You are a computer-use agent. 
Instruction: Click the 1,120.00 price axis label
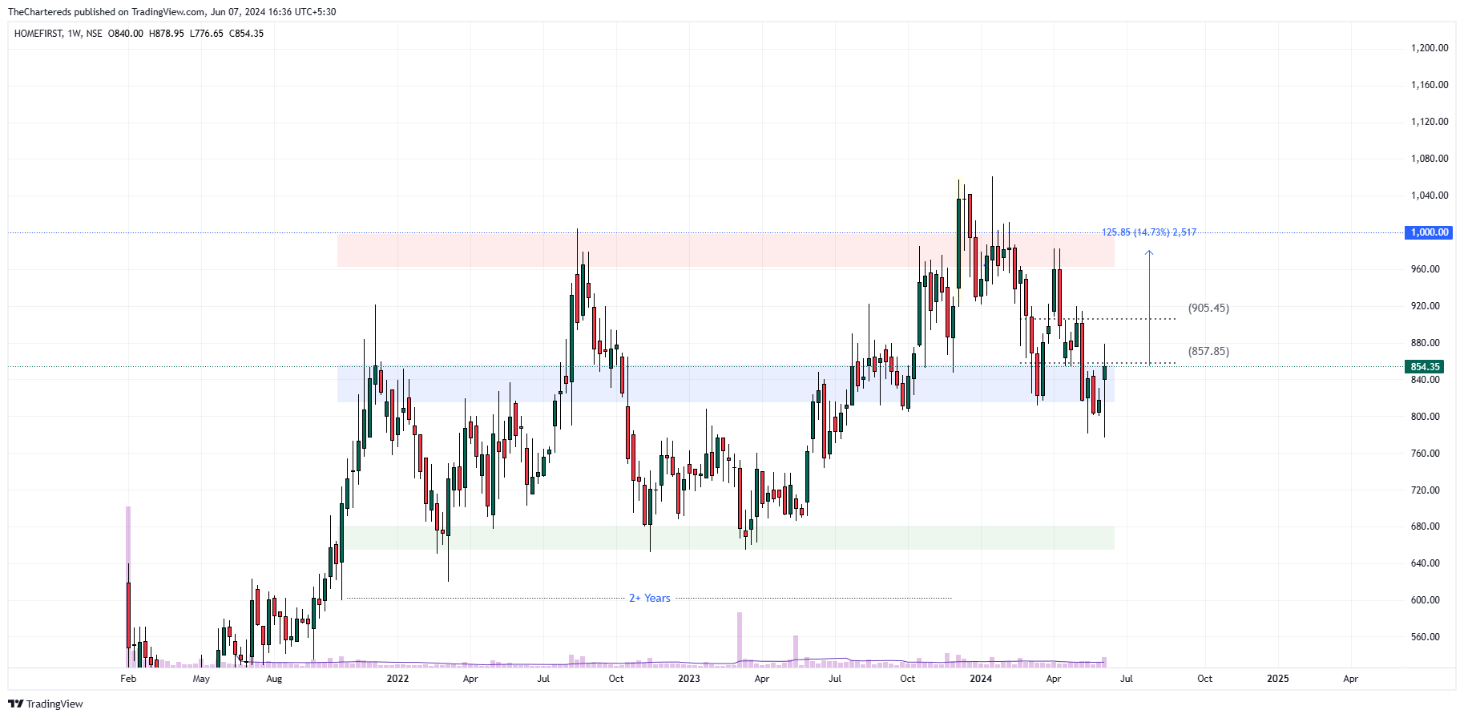pos(1430,122)
